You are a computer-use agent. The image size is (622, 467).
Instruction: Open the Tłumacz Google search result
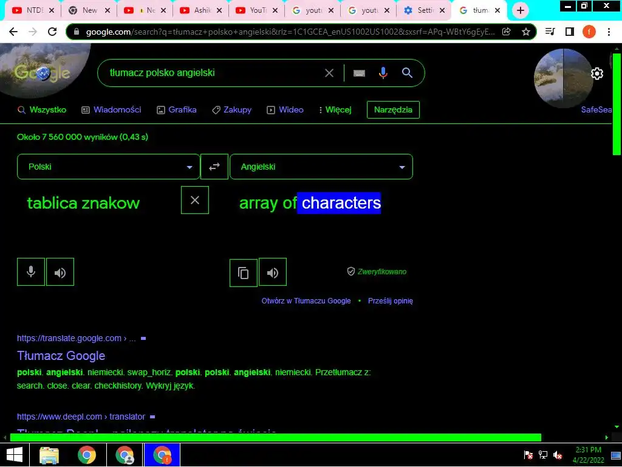coord(61,355)
